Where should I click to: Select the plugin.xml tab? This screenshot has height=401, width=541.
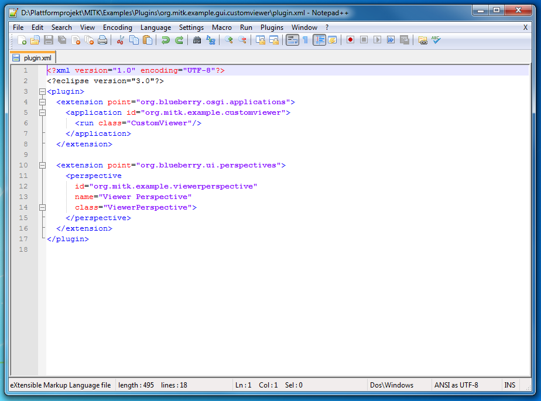[33, 57]
